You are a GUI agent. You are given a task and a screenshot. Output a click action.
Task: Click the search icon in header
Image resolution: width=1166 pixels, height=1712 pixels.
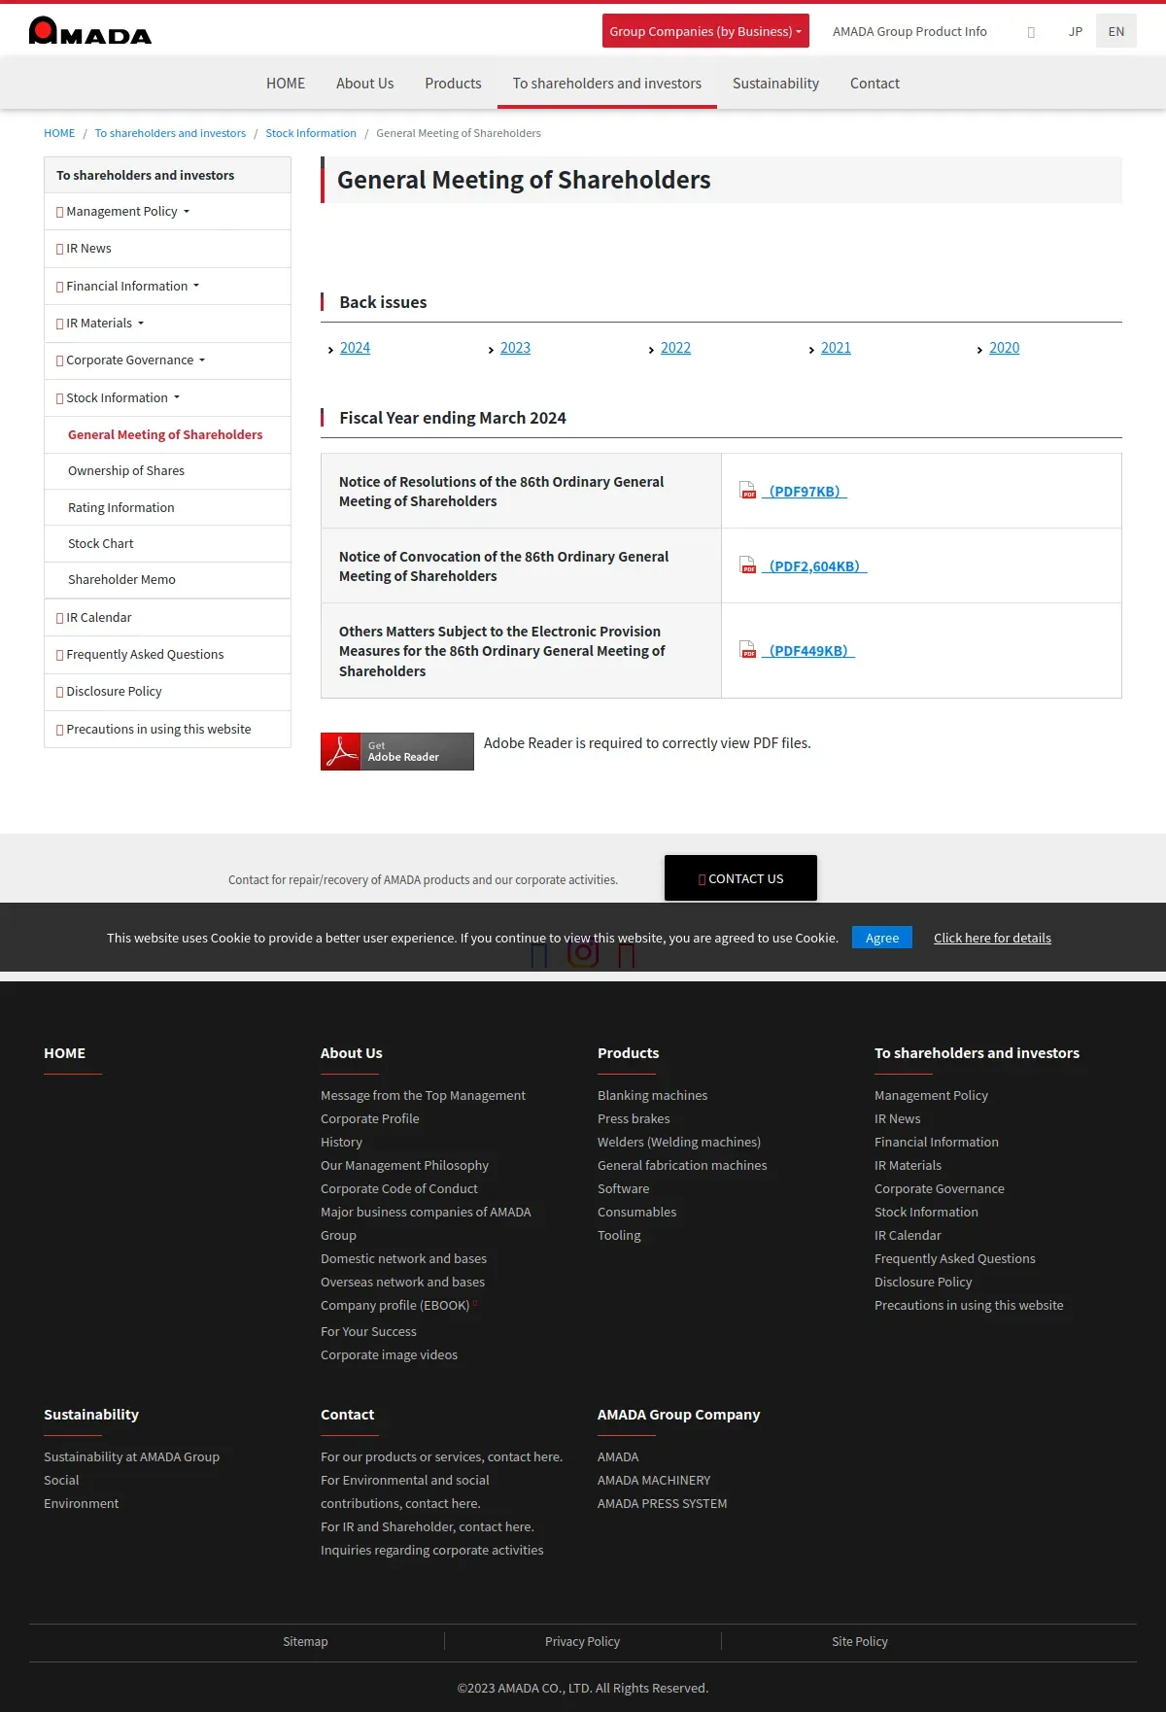tap(1031, 32)
